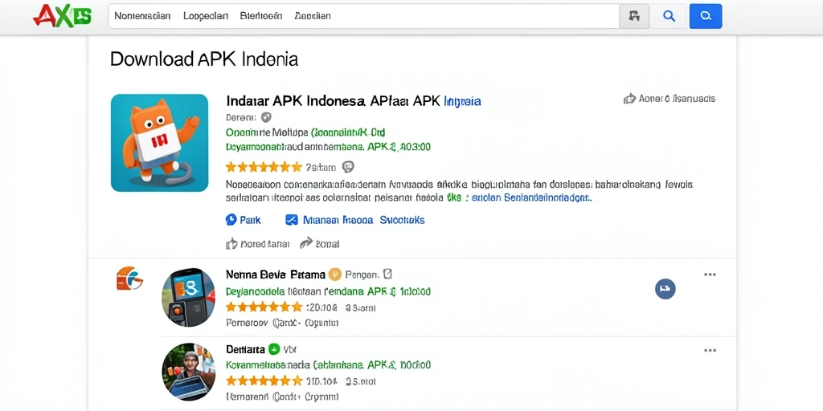Viewport: 823px width, 411px height.
Task: Click the small square icon after 'Pengan:'
Action: point(388,274)
